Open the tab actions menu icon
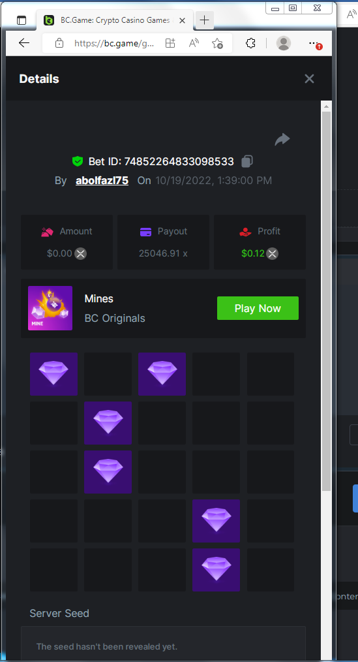Viewport: 358px width, 662px height. 21,20
